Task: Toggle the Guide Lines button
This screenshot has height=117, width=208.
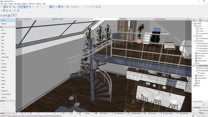Action: point(19,6)
